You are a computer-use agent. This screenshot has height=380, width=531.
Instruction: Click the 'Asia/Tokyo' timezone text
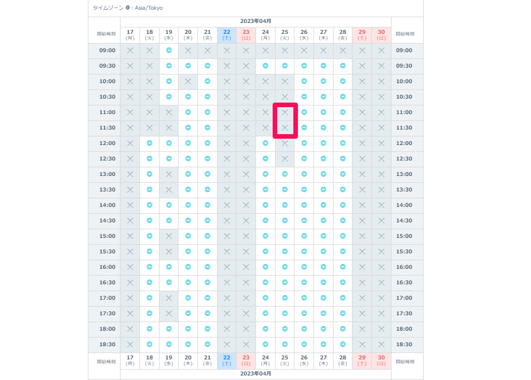[x=149, y=8]
